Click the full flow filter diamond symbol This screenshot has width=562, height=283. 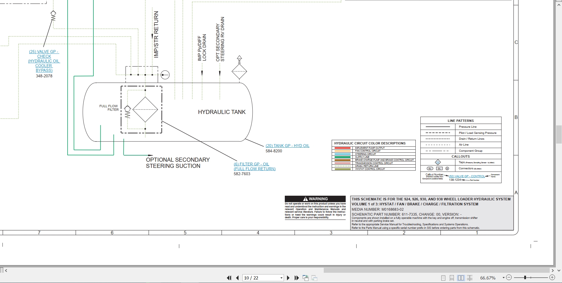coord(145,110)
